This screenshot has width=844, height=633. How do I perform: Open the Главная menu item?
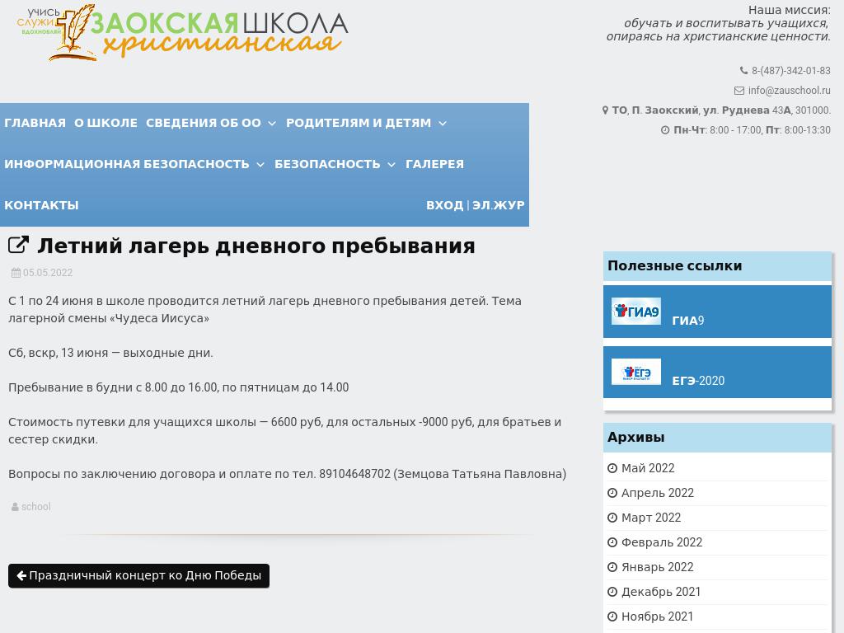pos(35,123)
